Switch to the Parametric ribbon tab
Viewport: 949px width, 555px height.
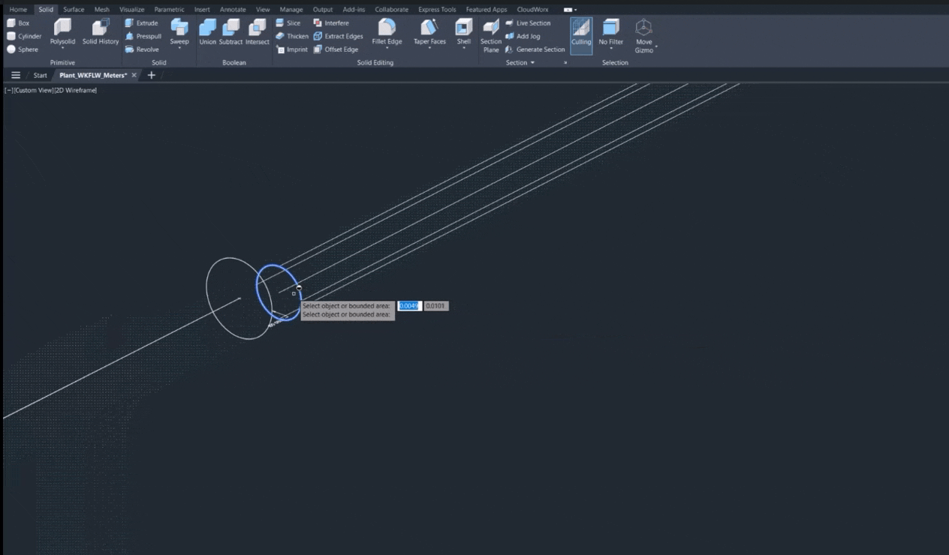(169, 10)
